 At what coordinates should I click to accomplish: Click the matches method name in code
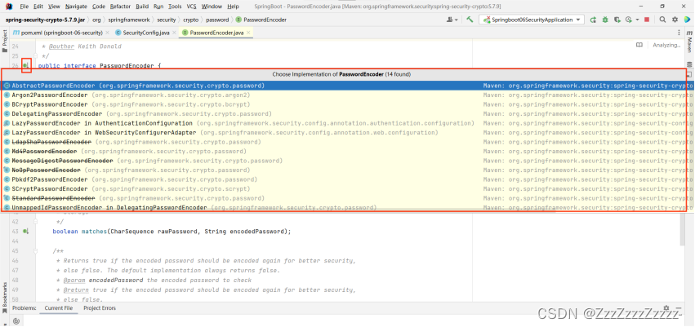pyautogui.click(x=94, y=232)
